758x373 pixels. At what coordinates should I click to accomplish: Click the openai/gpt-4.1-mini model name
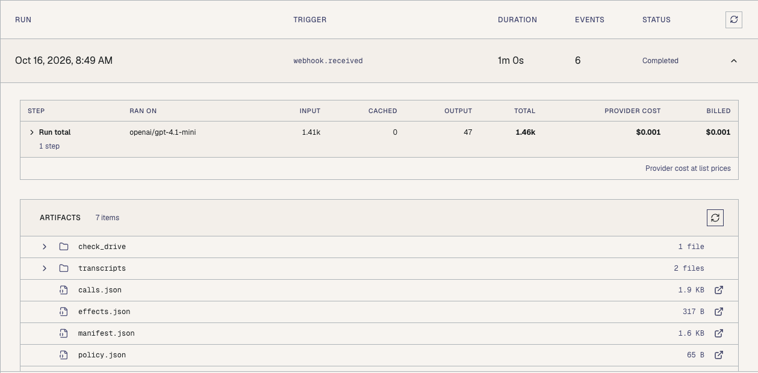[x=163, y=132]
